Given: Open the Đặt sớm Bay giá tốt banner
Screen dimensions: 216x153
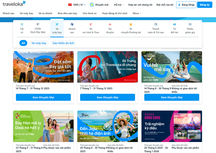Looking at the screenshot, I should tap(43, 67).
